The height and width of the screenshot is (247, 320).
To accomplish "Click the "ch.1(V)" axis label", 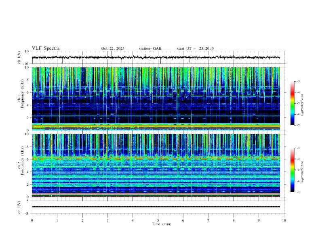I will point(19,57).
